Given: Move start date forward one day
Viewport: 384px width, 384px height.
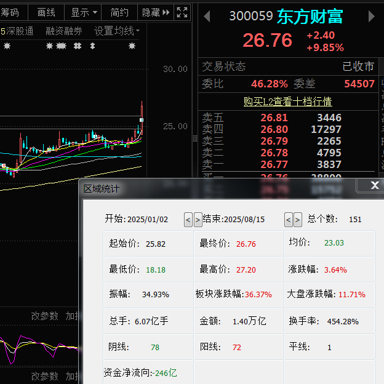Looking at the screenshot, I should pos(198,220).
